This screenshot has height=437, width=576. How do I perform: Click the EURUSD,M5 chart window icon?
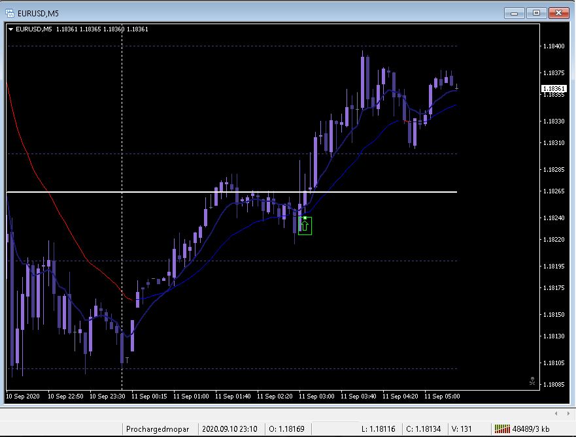click(x=10, y=13)
